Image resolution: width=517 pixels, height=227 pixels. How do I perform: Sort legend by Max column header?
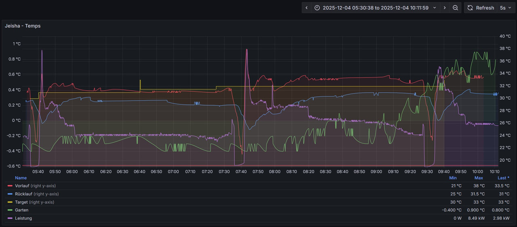(479, 178)
